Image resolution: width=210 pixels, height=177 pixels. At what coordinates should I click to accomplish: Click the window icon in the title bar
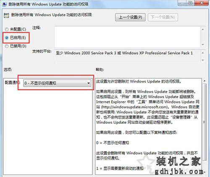click(x=5, y=4)
